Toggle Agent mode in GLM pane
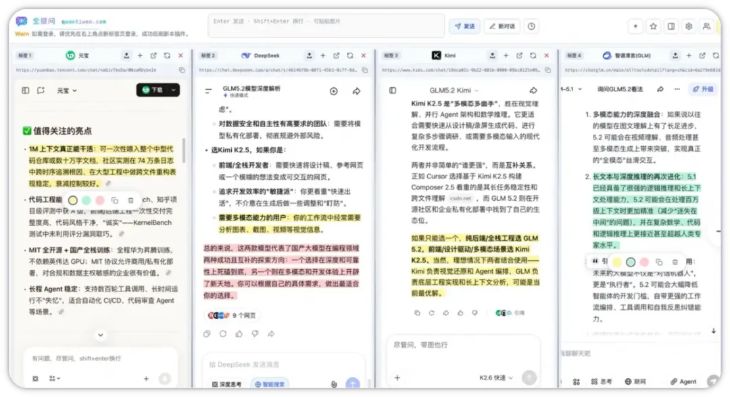The image size is (730, 397). pyautogui.click(x=683, y=381)
